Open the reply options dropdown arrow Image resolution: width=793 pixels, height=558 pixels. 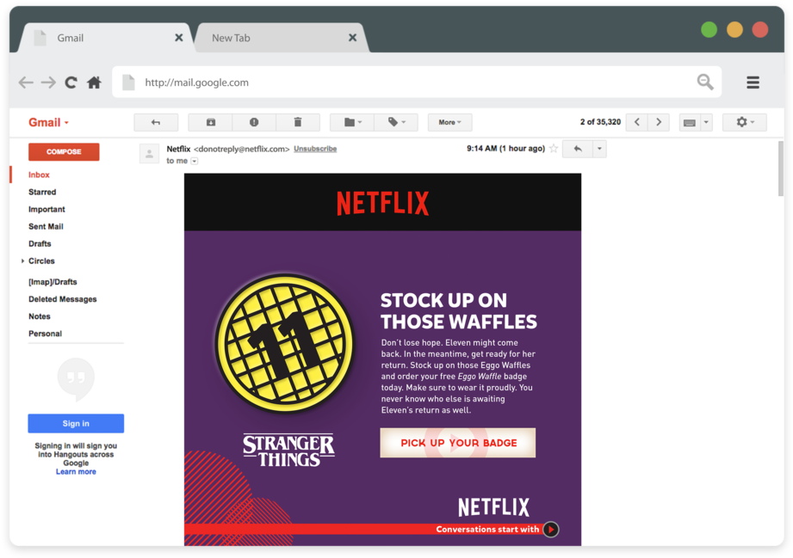599,149
